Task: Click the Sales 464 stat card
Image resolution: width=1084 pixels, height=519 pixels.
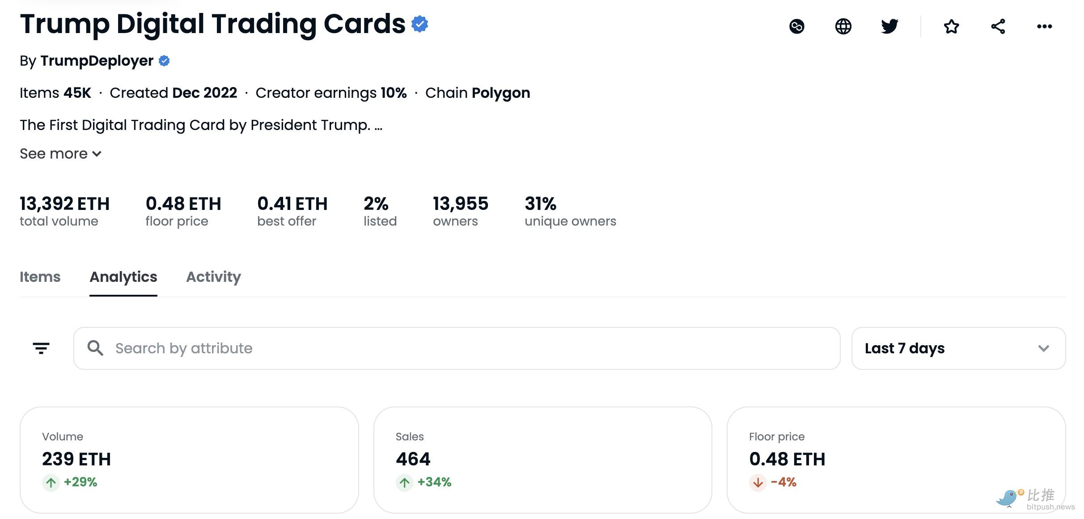Action: click(x=542, y=460)
